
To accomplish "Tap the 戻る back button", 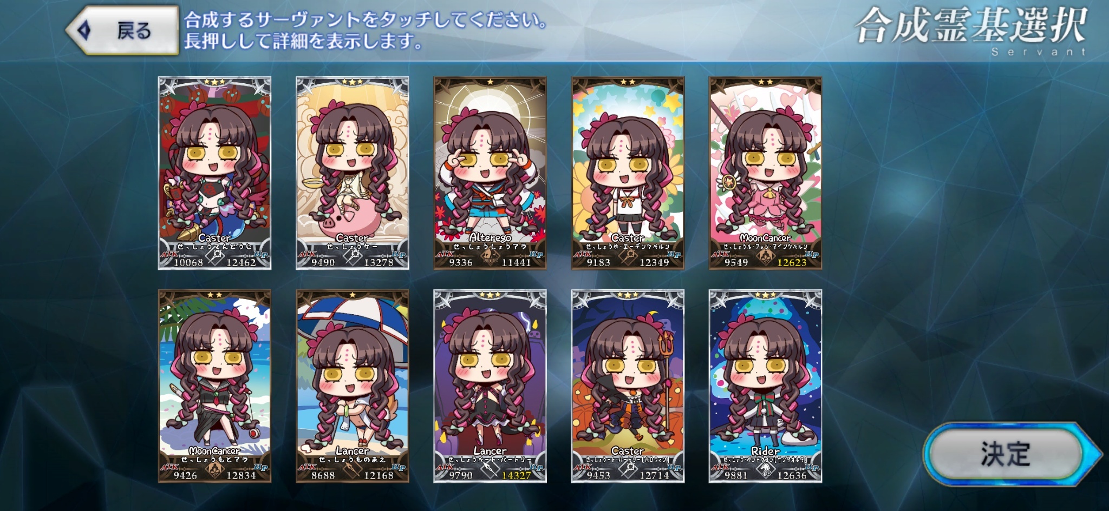I will click(123, 30).
